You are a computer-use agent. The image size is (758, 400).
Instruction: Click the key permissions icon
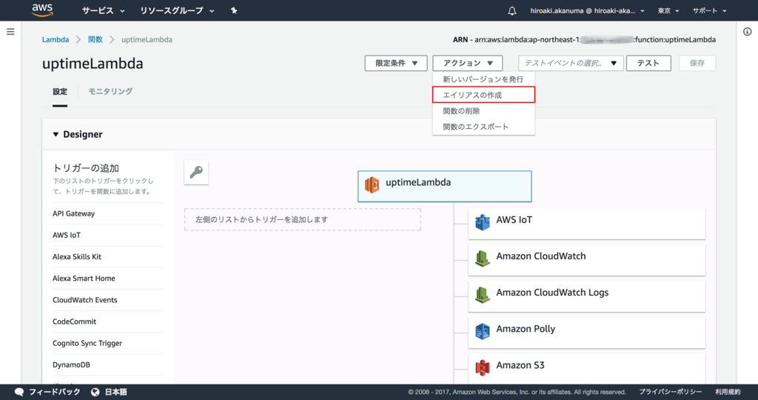(196, 172)
